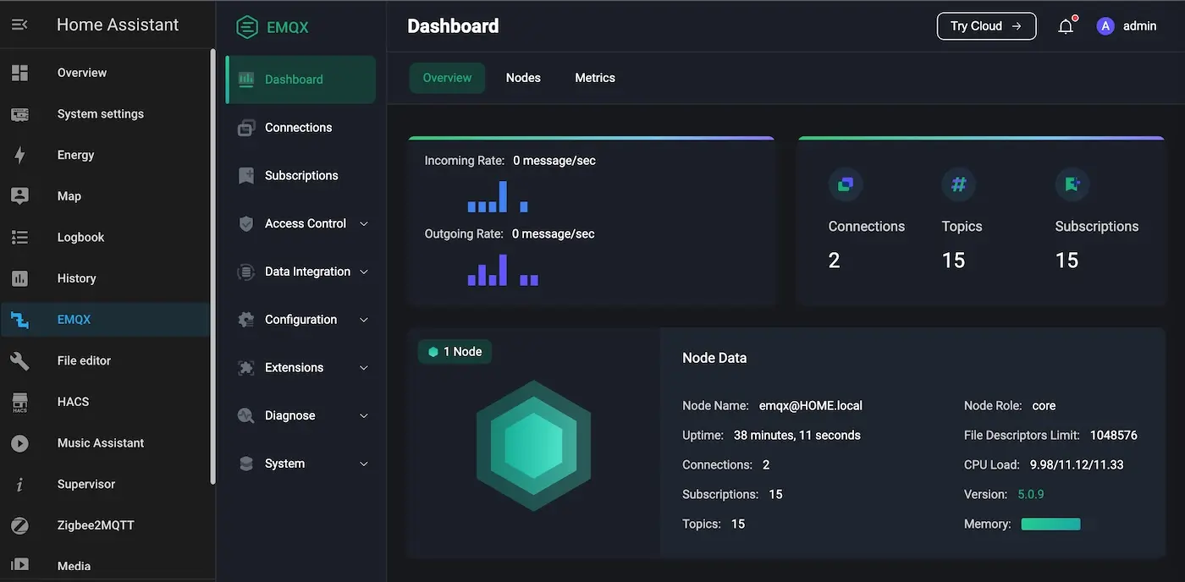Expand the System submenu chevron
Image resolution: width=1185 pixels, height=582 pixels.
pyautogui.click(x=364, y=464)
